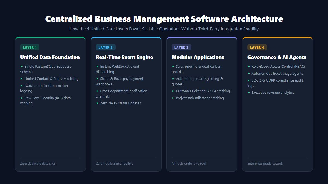The width and height of the screenshot is (328, 184).
Task: Select the Real-Time Event Engine heading
Action: point(124,57)
